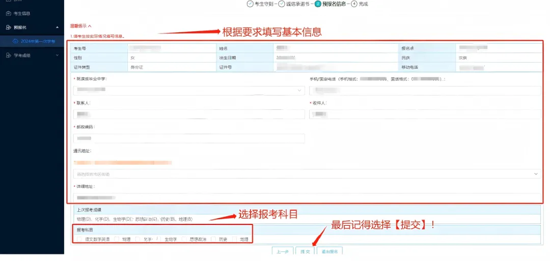Focus the 联系人 input field
The height and width of the screenshot is (261, 550).
[x=189, y=114]
